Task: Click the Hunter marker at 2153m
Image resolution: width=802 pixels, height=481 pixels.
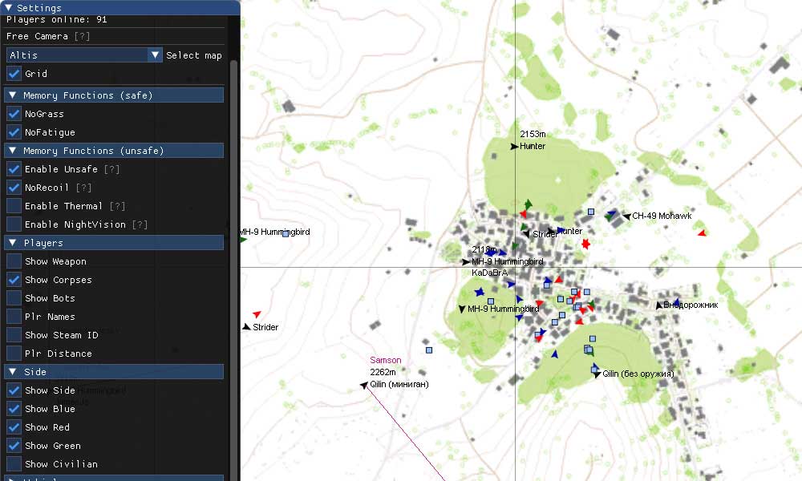Action: [x=515, y=147]
